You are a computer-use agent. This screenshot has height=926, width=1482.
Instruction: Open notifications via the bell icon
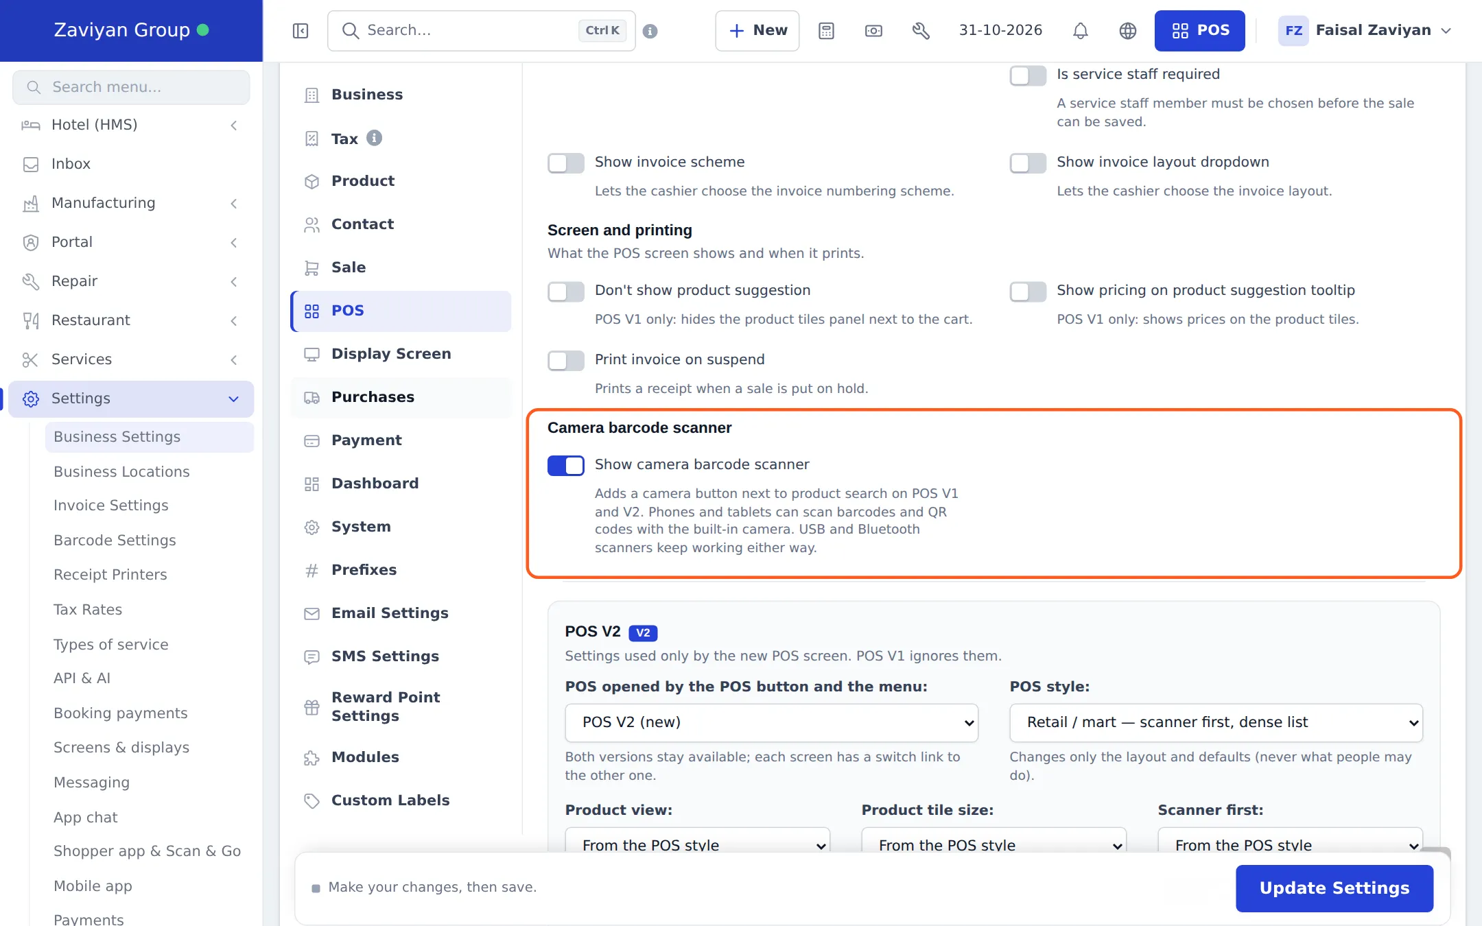1081,31
